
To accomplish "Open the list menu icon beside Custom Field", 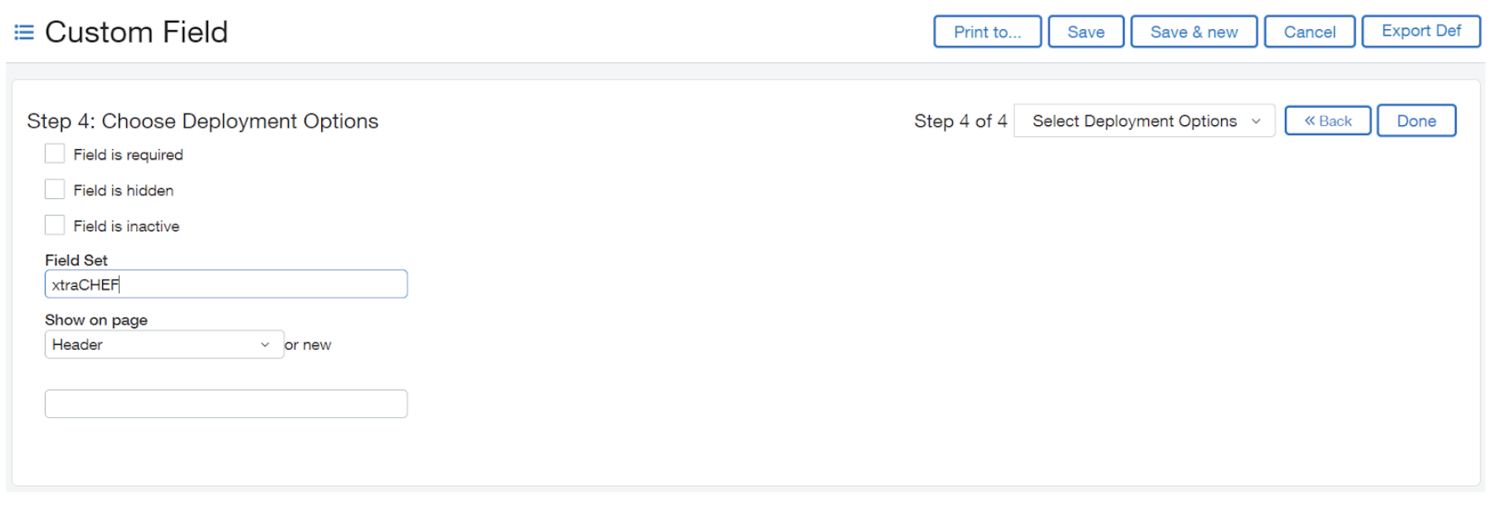I will coord(24,32).
